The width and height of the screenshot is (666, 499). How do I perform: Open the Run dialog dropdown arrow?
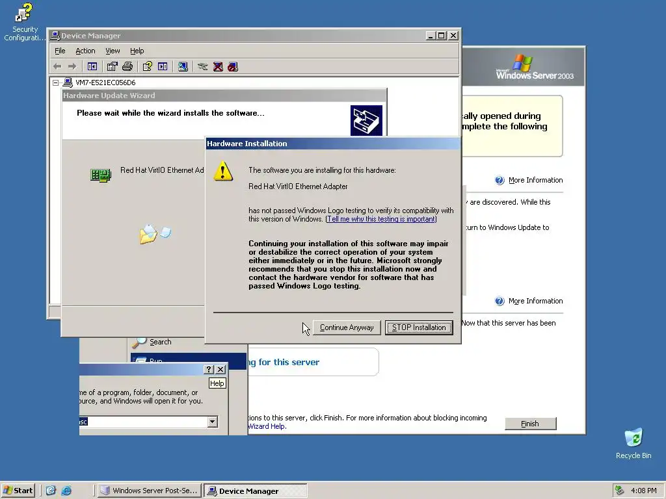213,422
